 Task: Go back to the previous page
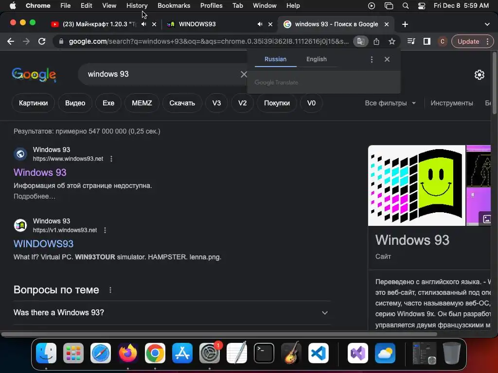tap(11, 41)
